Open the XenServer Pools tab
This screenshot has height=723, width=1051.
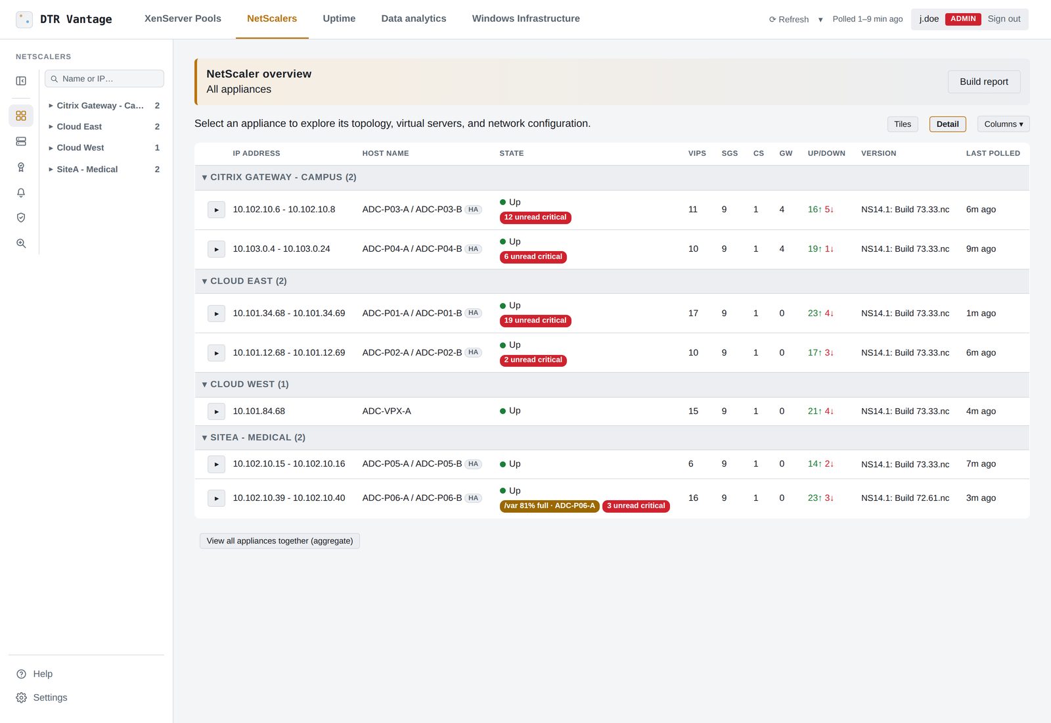(183, 18)
